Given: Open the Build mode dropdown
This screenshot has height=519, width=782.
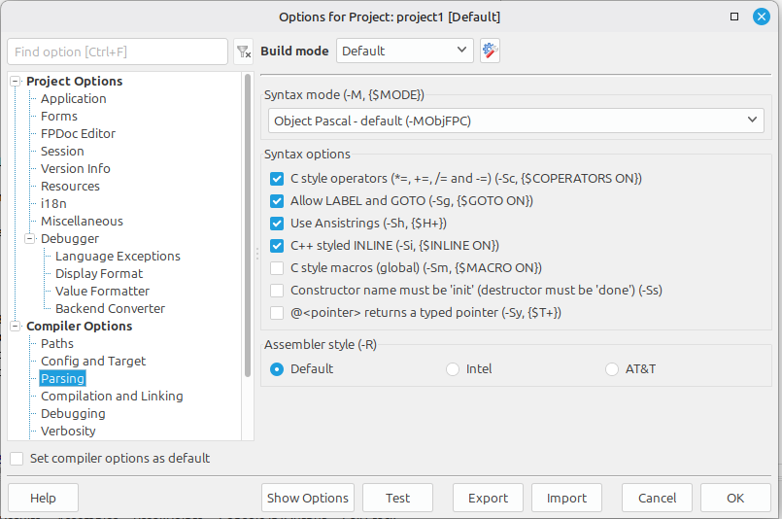Looking at the screenshot, I should pyautogui.click(x=404, y=52).
